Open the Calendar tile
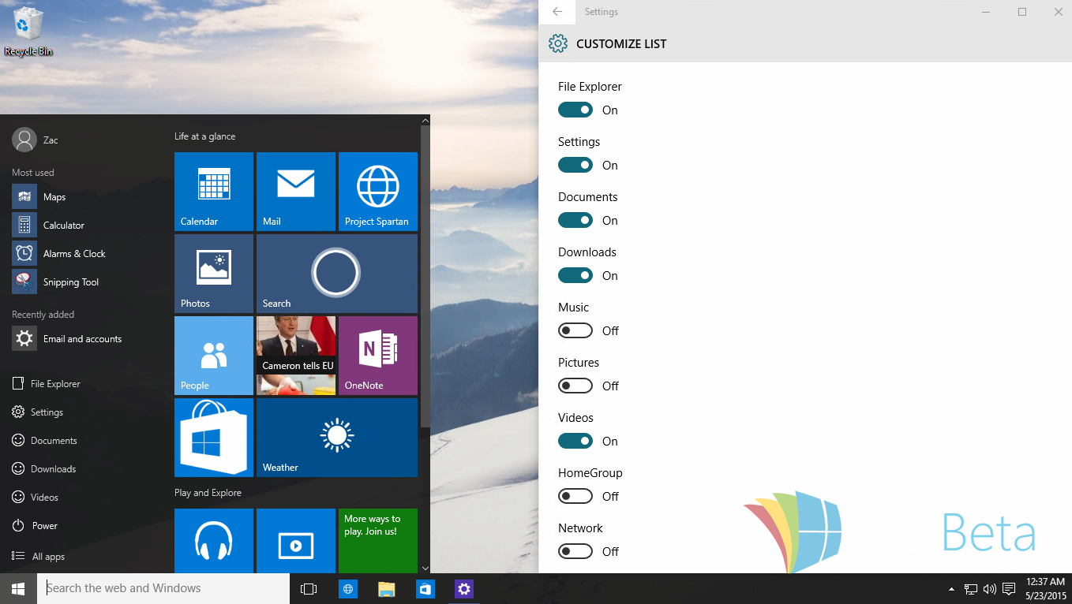 pyautogui.click(x=214, y=192)
